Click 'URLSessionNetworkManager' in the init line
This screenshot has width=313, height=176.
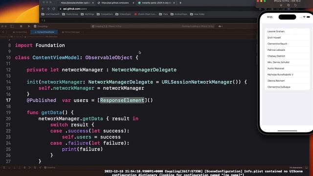[197, 82]
